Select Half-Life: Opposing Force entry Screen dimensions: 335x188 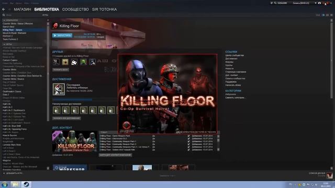[x=15, y=129]
